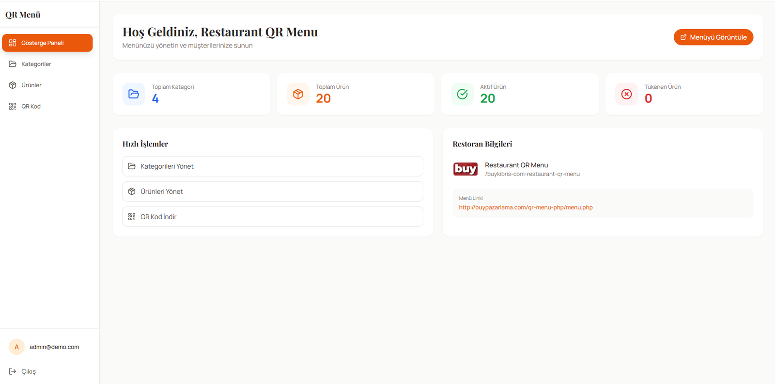
Task: Click the folder icon in Toplam Kategori card
Action: [134, 94]
